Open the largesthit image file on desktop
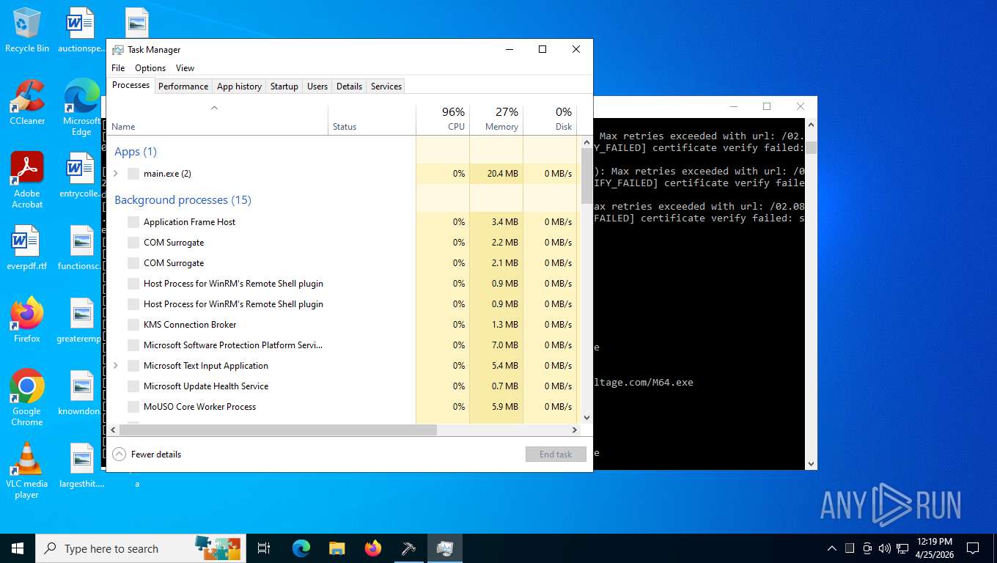997x563 pixels. (x=81, y=466)
